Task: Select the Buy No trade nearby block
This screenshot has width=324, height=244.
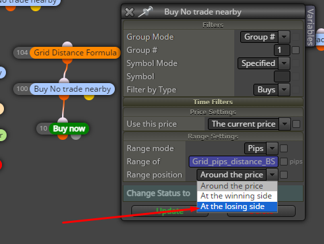Action: coord(73,89)
